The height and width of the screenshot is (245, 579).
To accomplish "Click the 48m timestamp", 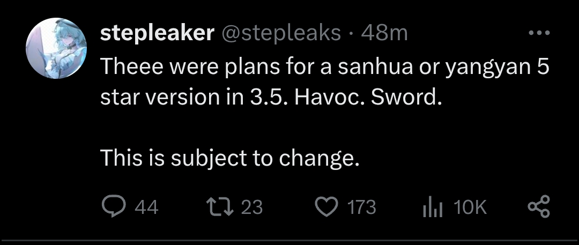I will tap(384, 33).
